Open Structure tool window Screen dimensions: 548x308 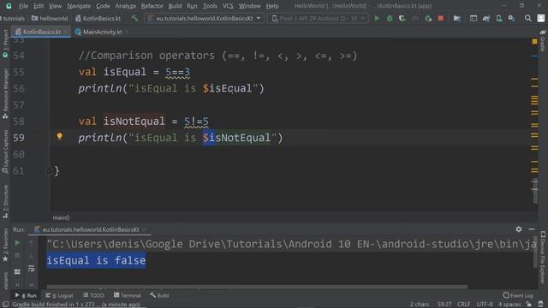click(x=5, y=202)
